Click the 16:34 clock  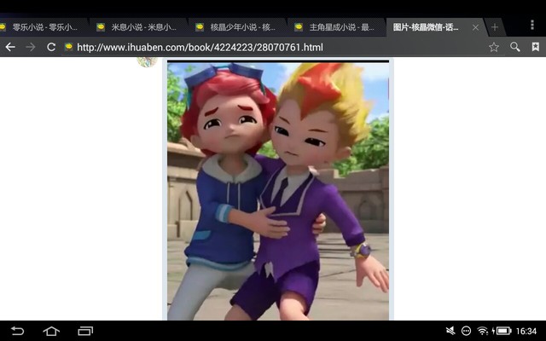tap(526, 331)
